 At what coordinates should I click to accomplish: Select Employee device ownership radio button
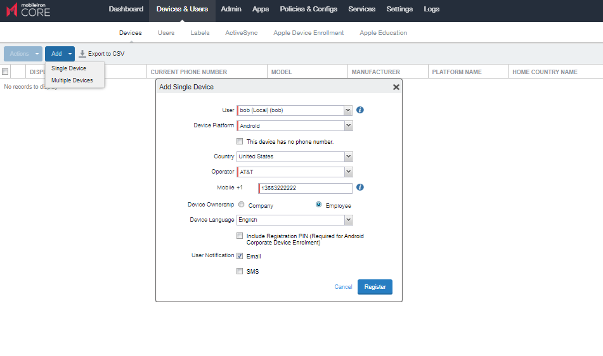(x=319, y=205)
